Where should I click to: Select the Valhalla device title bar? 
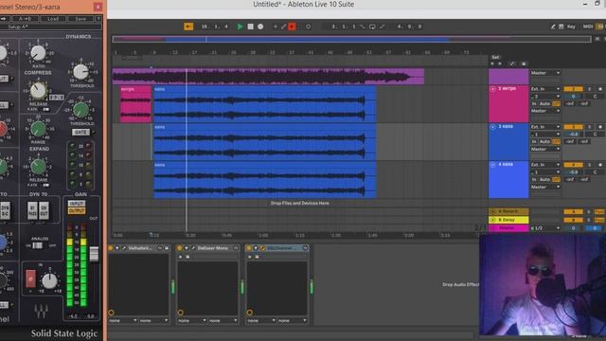point(139,248)
